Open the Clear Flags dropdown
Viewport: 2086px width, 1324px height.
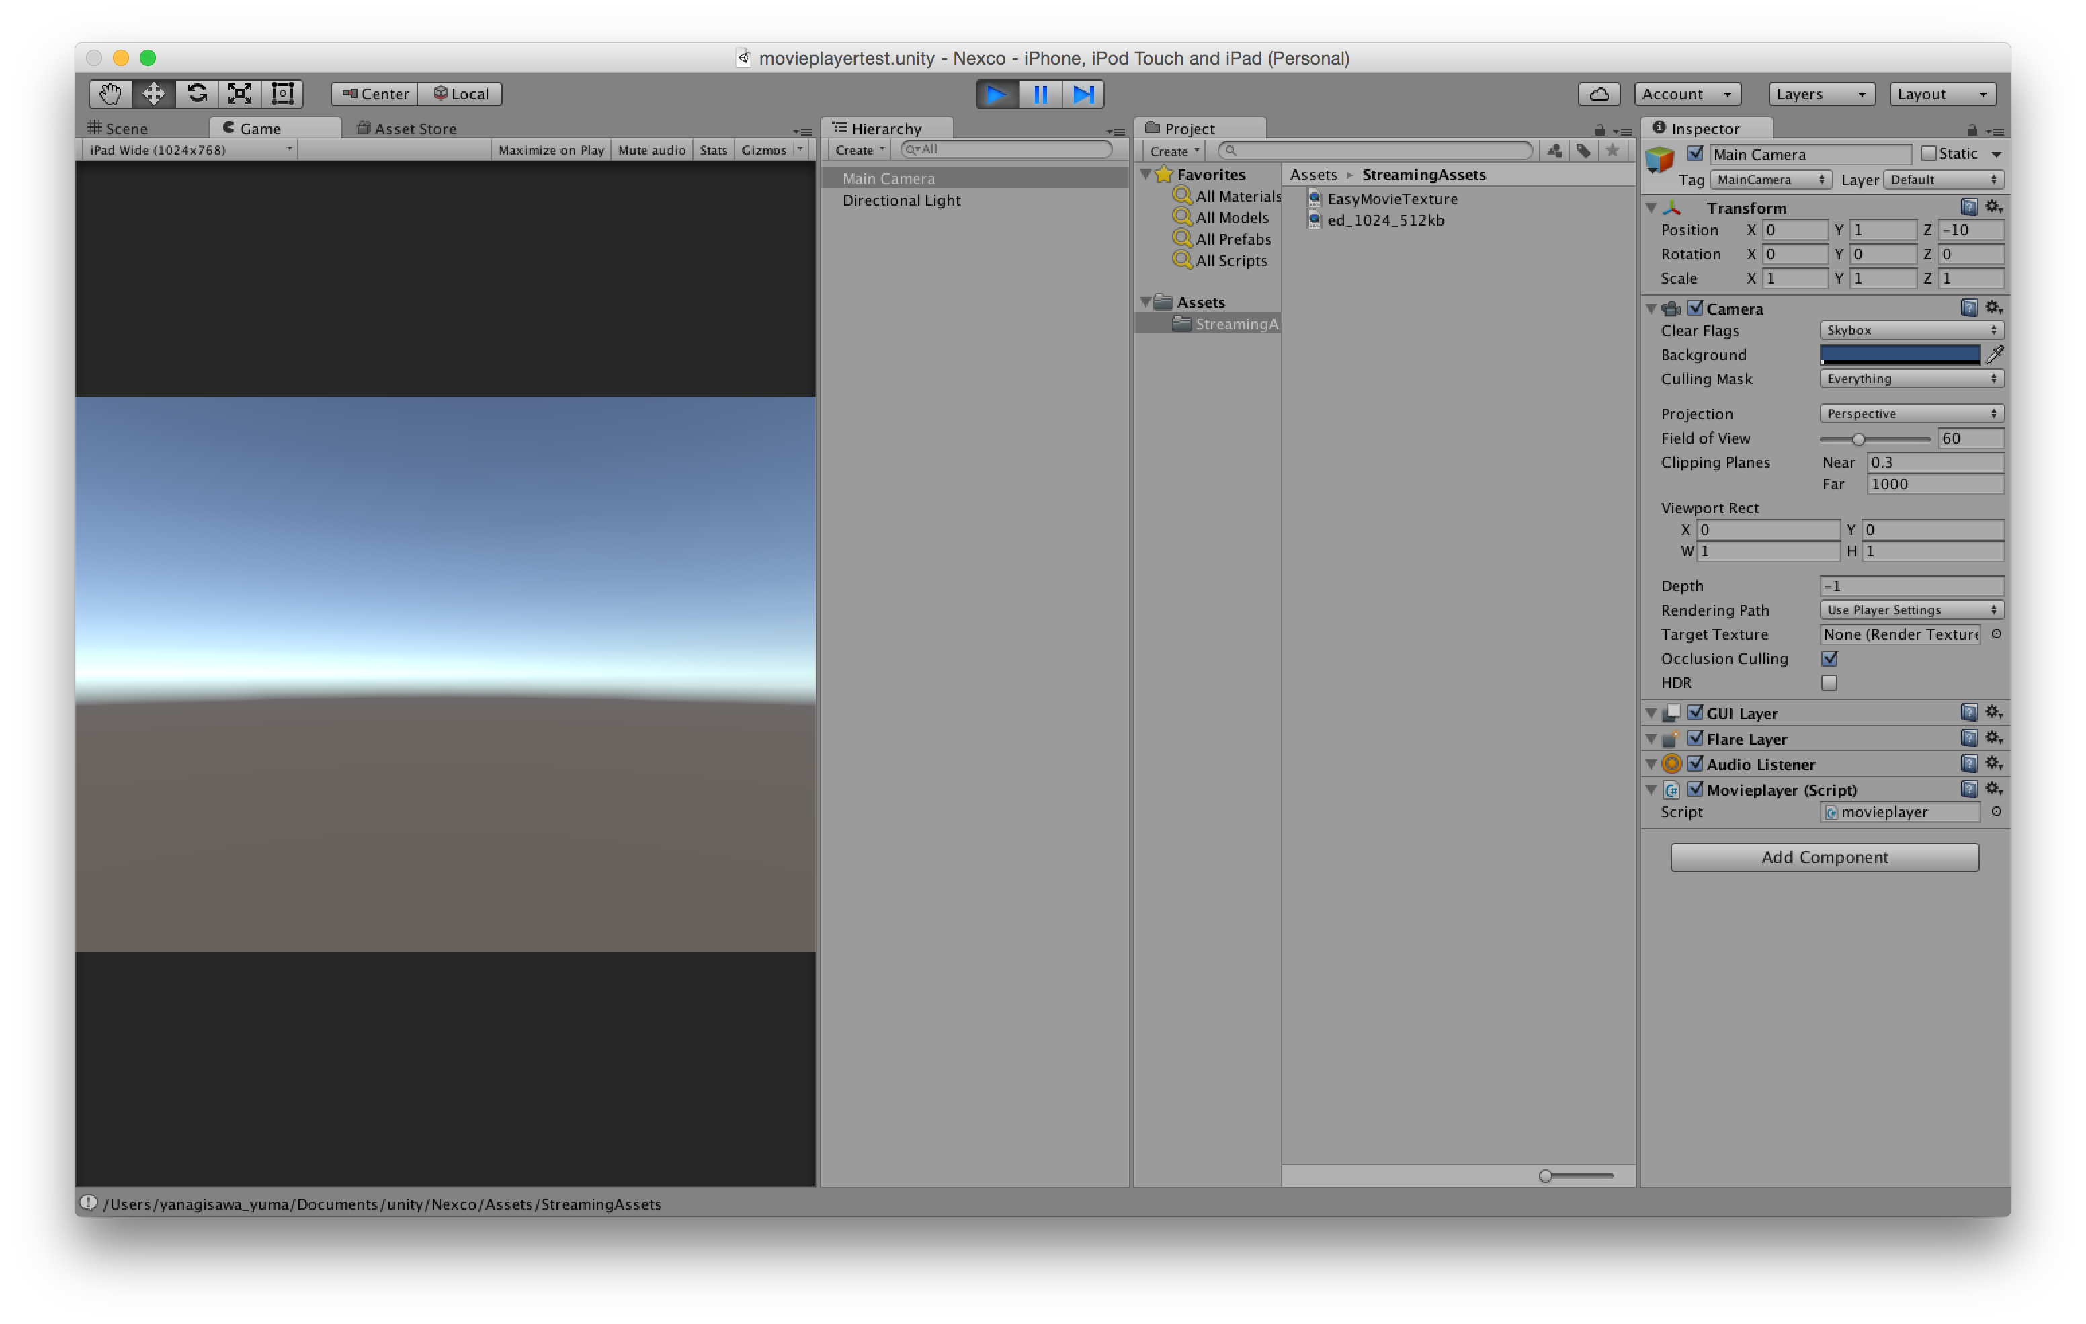pyautogui.click(x=1911, y=330)
